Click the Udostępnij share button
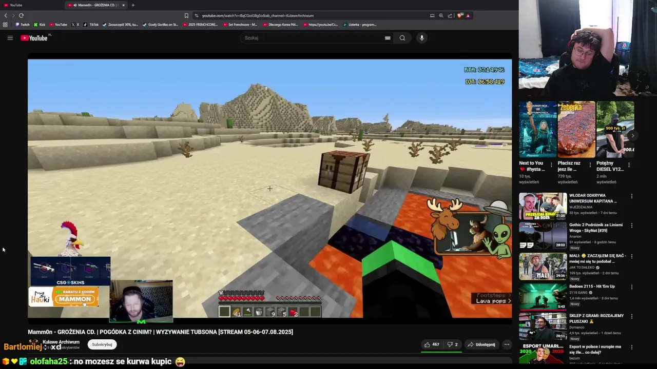This screenshot has height=369, width=657. point(481,344)
